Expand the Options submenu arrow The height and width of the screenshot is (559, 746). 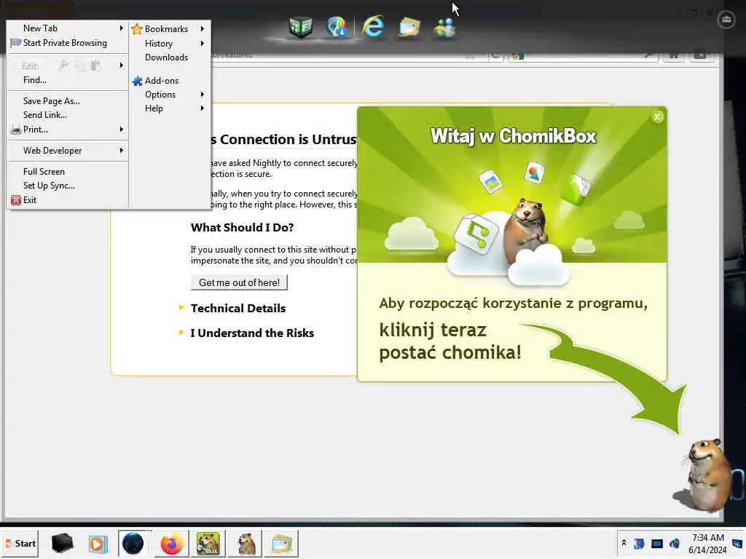[x=203, y=94]
